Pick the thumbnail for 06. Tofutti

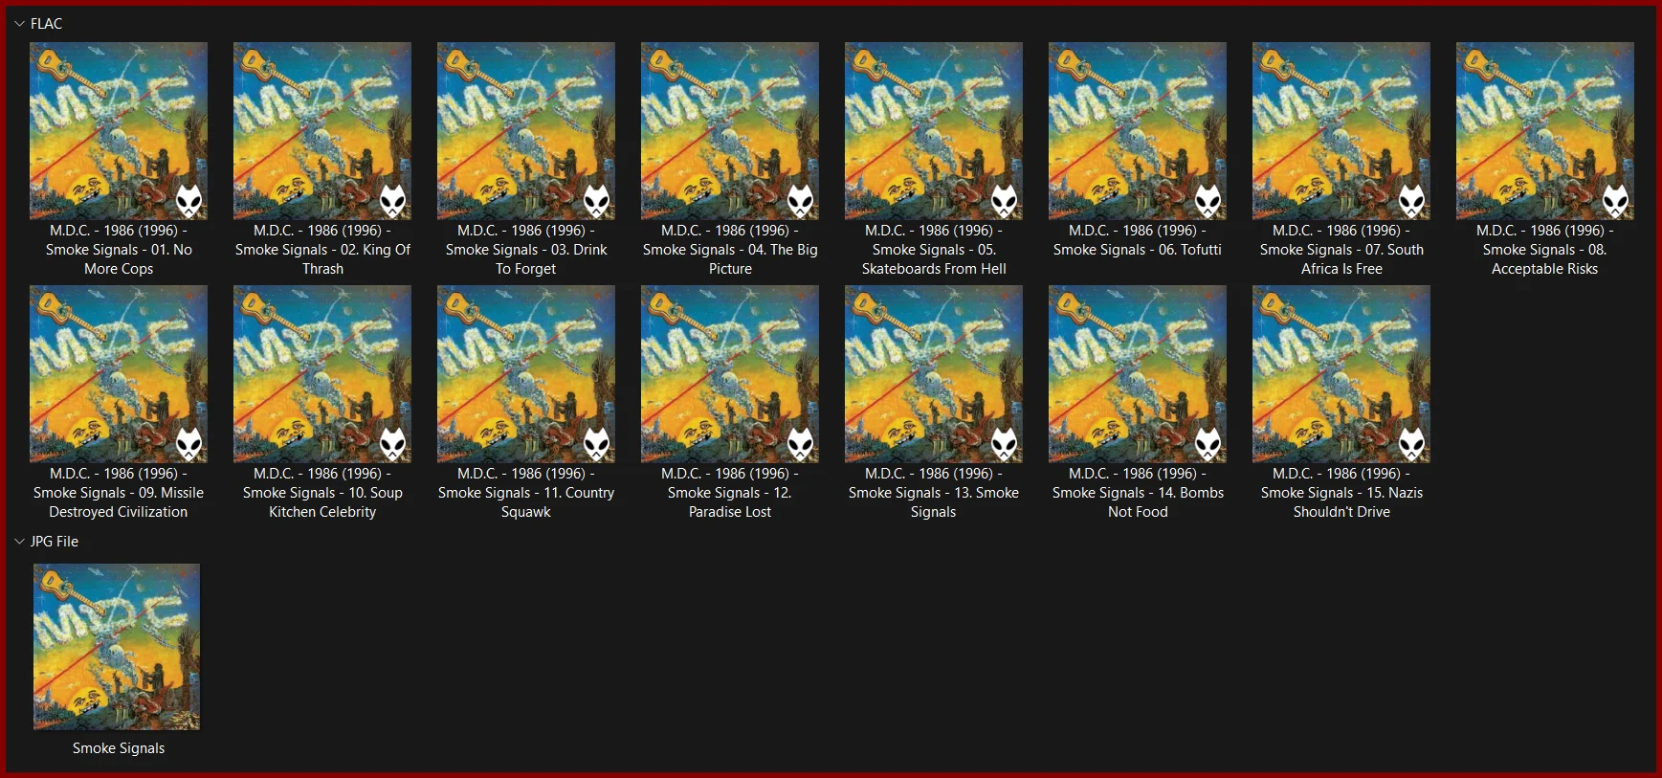pos(1138,131)
